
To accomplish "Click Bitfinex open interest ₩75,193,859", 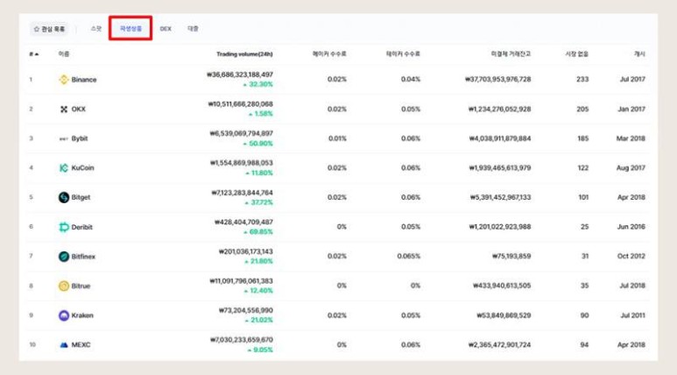I will pos(511,257).
